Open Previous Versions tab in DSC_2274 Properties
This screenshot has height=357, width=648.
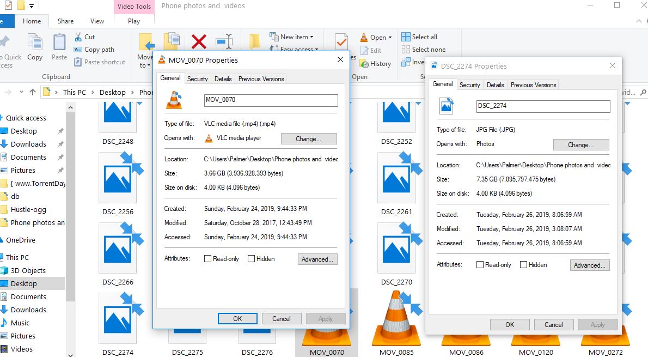click(x=534, y=85)
